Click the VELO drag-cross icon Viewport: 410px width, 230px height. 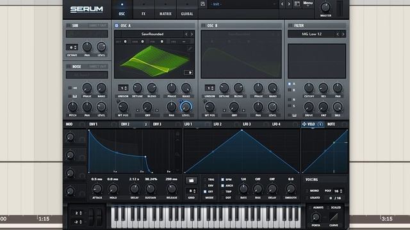click(304, 124)
